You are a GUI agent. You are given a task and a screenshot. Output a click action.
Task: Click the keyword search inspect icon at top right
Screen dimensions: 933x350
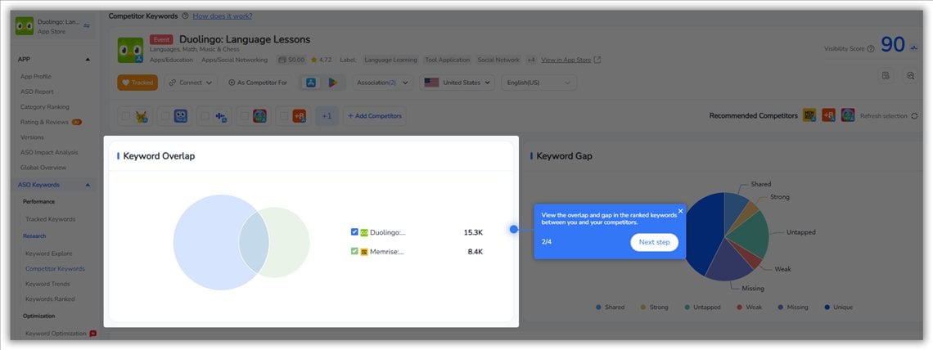click(x=910, y=75)
